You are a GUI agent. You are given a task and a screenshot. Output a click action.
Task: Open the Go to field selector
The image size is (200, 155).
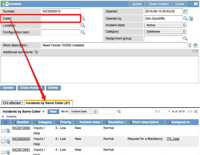tap(83, 112)
